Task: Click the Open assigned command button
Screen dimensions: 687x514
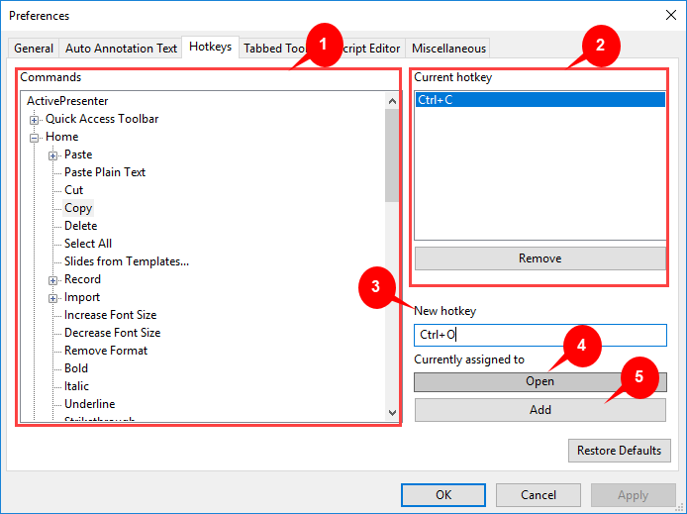Action: [540, 381]
